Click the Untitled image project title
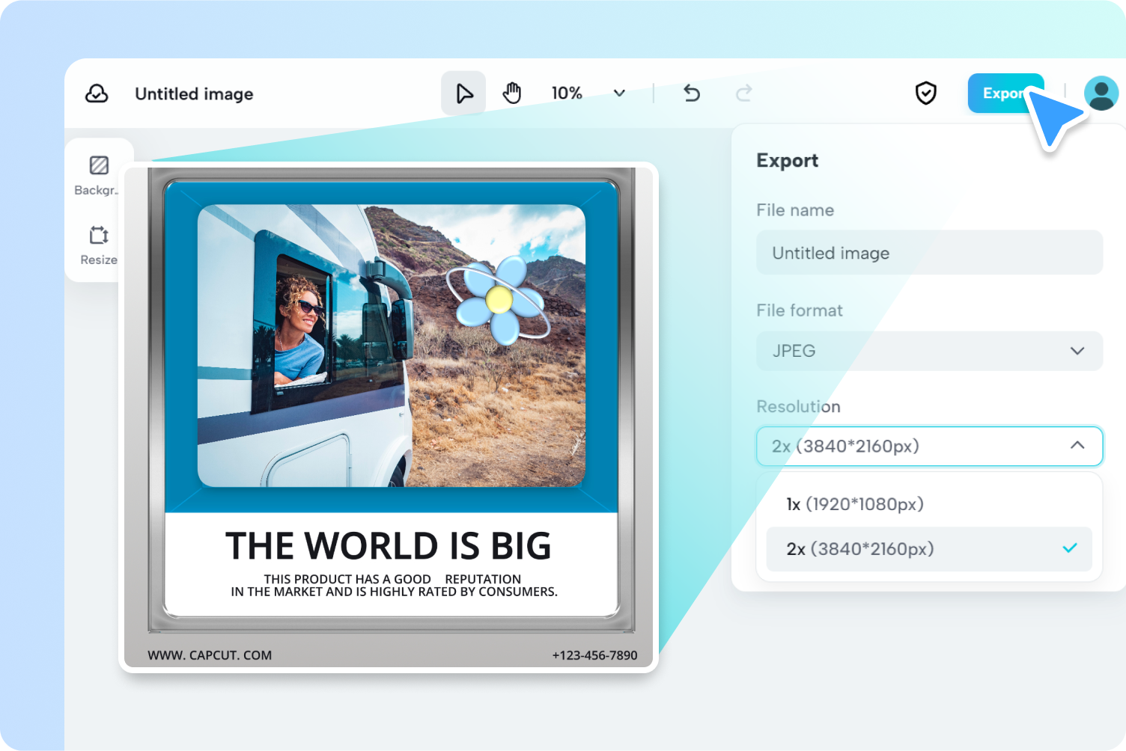Viewport: 1126px width, 751px height. pos(194,94)
